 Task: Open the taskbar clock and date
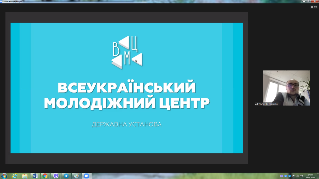point(310,176)
